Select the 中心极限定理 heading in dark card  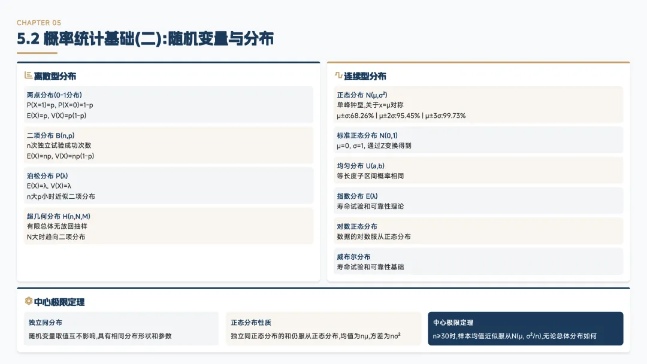pyautogui.click(x=453, y=323)
